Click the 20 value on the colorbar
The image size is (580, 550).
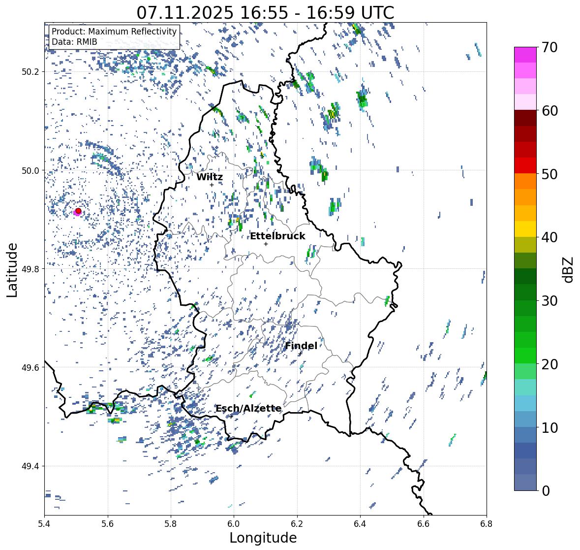(x=549, y=364)
